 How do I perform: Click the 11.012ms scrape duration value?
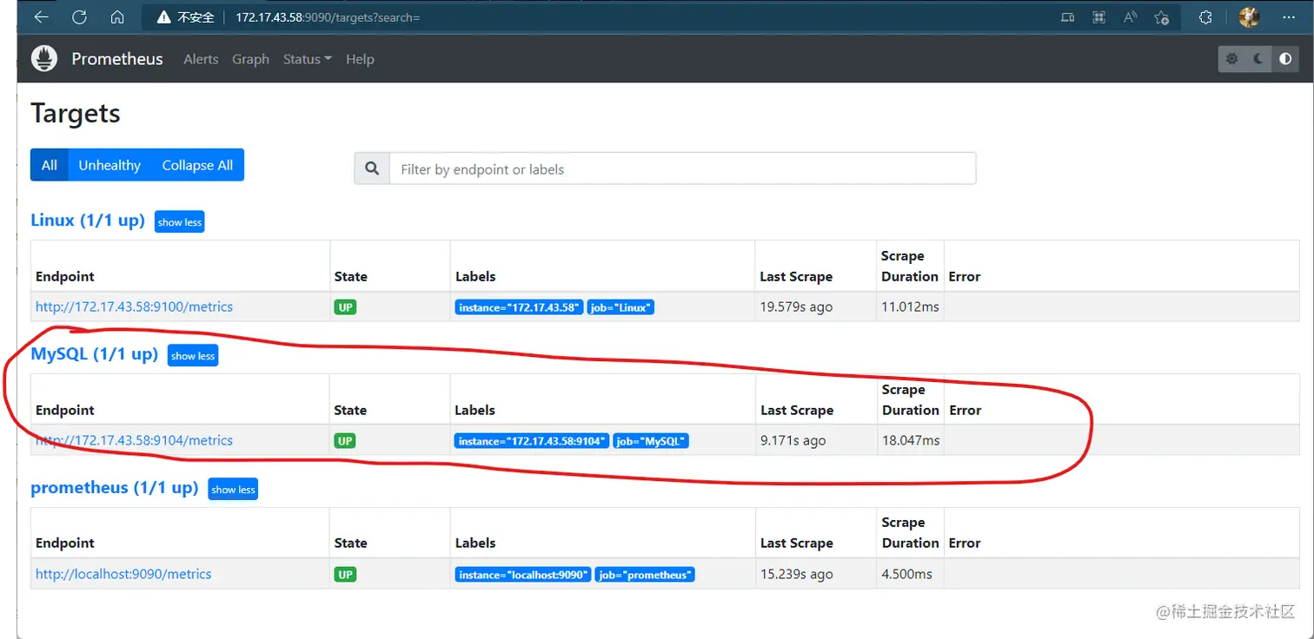pyautogui.click(x=910, y=306)
